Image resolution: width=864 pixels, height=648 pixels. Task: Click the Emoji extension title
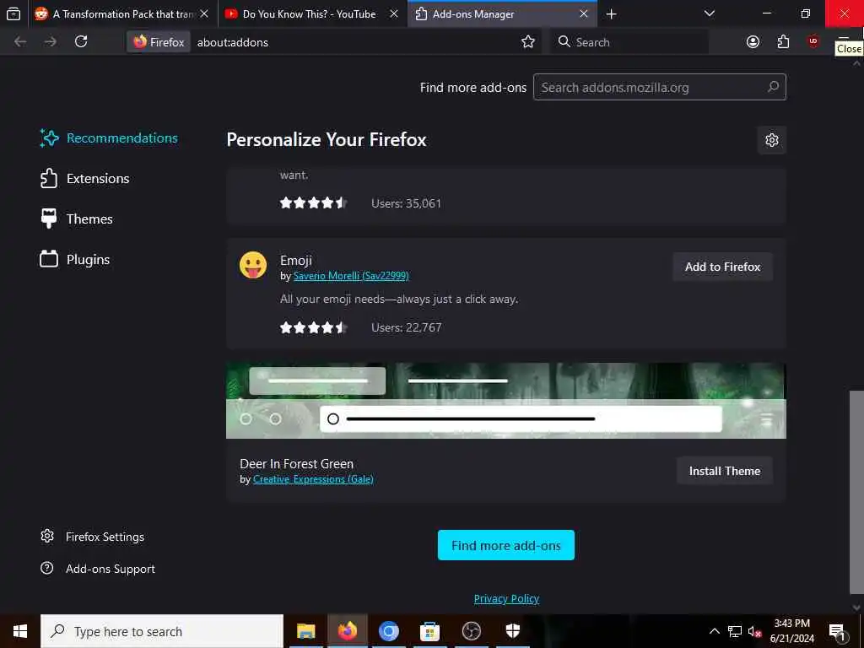296,260
